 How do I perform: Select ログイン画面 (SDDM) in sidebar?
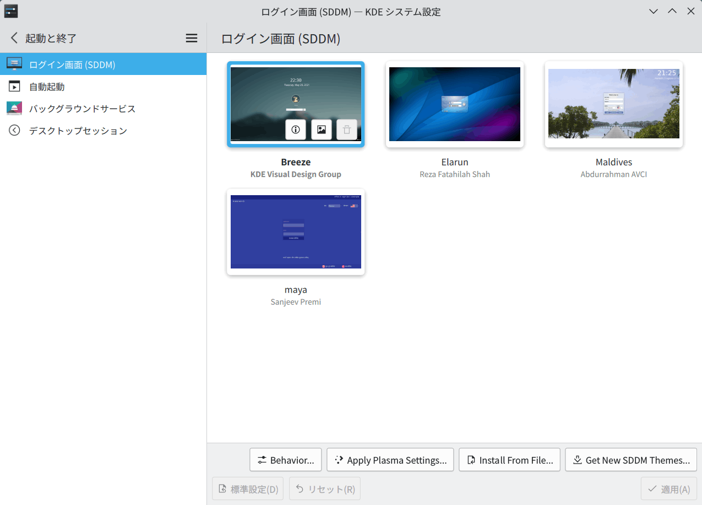coord(103,64)
